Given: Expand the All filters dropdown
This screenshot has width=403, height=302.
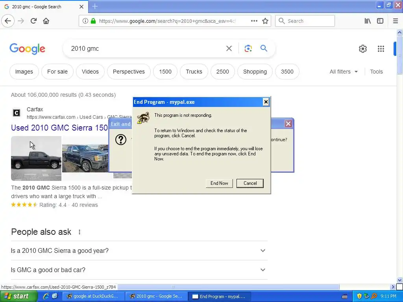Looking at the screenshot, I should (344, 72).
